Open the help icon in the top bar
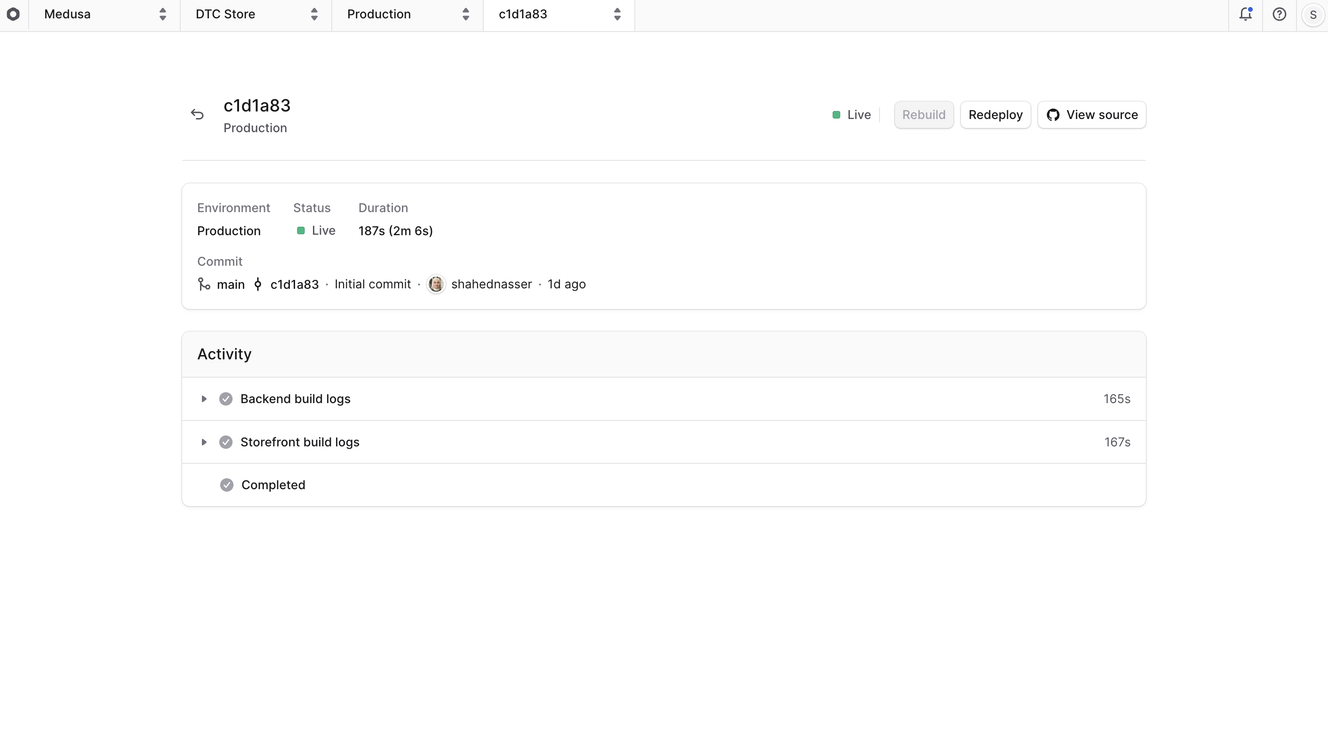 pos(1280,15)
